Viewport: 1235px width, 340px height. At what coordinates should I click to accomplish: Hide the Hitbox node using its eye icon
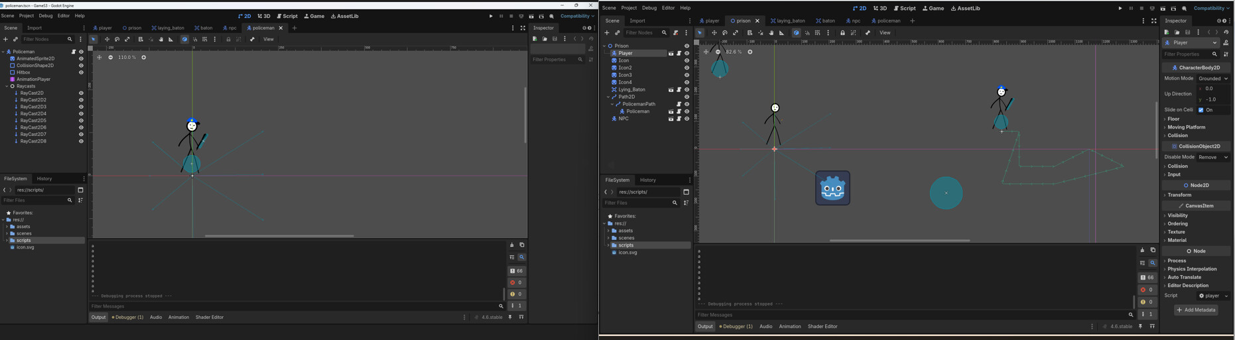click(81, 72)
